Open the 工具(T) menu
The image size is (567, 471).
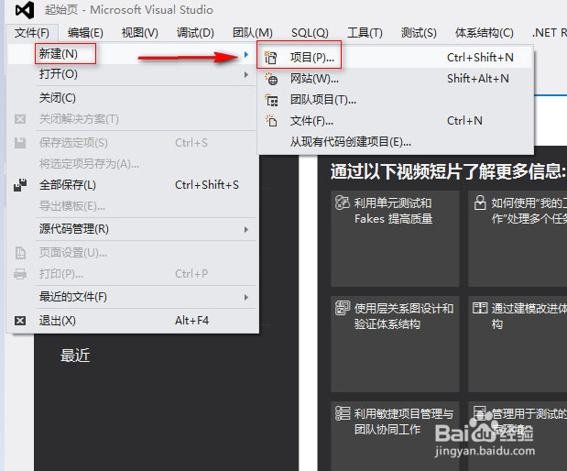pyautogui.click(x=365, y=33)
